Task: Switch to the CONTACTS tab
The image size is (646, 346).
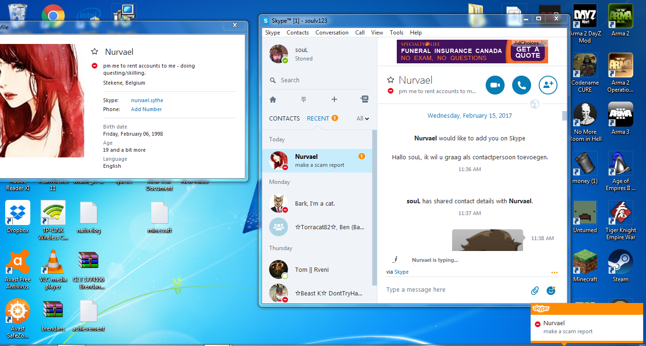Action: pyautogui.click(x=285, y=119)
